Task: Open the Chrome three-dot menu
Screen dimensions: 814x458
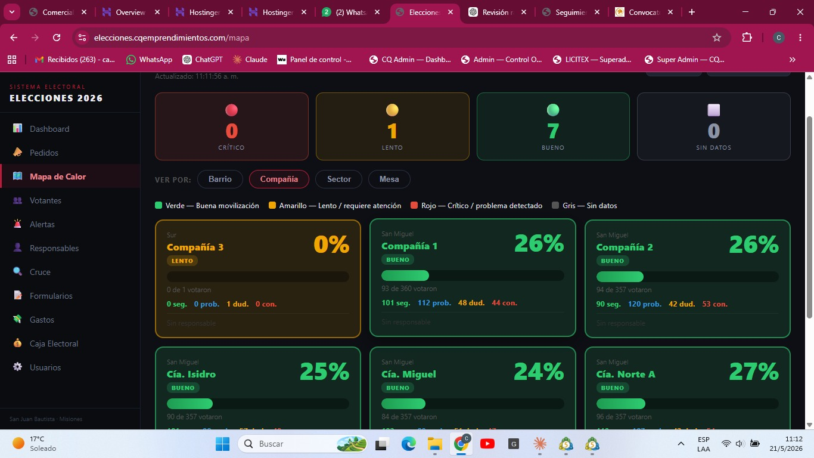Action: pos(800,38)
